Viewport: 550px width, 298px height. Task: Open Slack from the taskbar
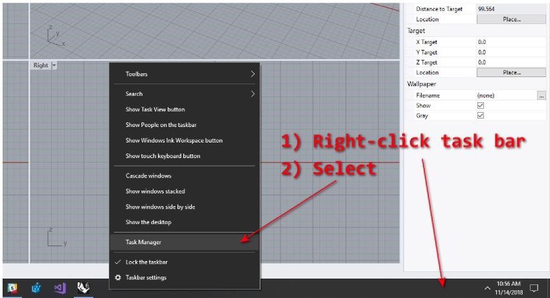12,288
